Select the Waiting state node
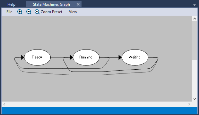The image size is (199, 115). pos(135,57)
